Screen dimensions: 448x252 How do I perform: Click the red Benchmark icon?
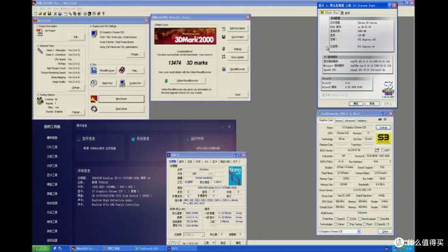tap(94, 99)
